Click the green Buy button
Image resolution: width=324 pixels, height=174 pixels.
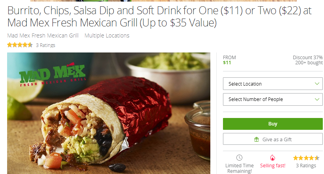(273, 124)
